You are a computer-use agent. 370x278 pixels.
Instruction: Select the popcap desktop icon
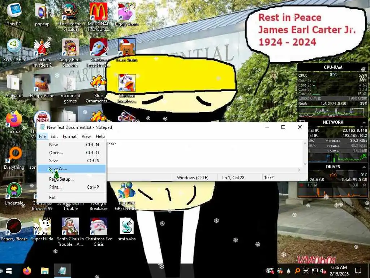click(42, 14)
